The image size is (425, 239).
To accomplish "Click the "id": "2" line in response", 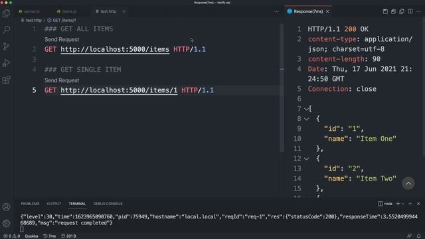I will (344, 169).
